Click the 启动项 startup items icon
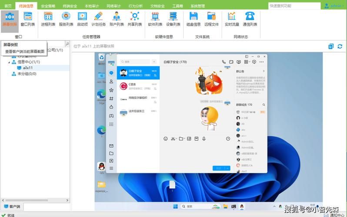 point(82,19)
